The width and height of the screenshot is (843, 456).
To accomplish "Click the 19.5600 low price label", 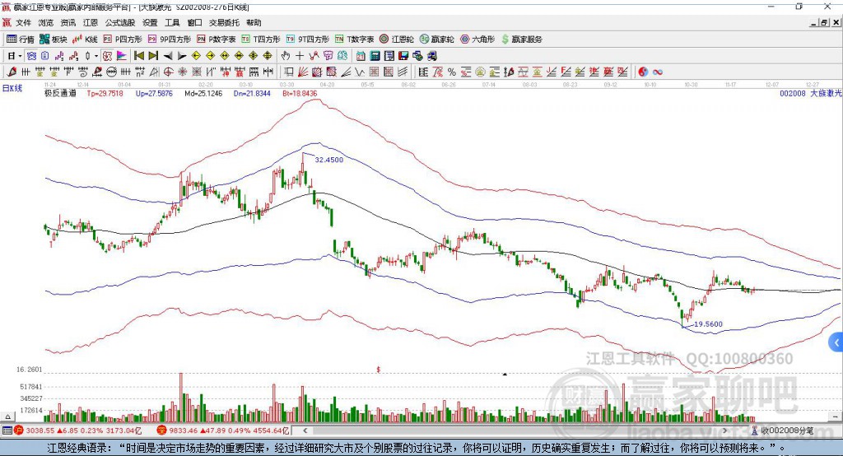I will tap(709, 324).
